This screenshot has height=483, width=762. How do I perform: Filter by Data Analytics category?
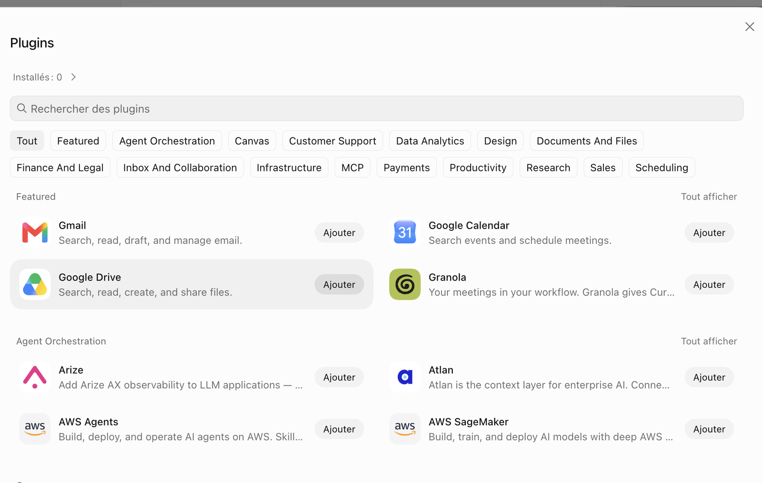pyautogui.click(x=430, y=141)
